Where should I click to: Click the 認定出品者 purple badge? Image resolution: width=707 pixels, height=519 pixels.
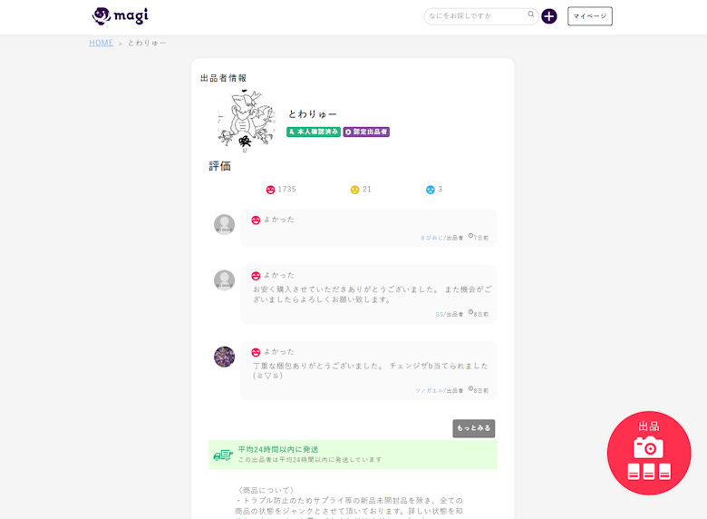pyautogui.click(x=366, y=132)
